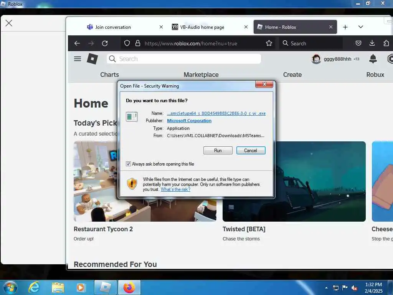Close the Security Warning dialog
This screenshot has width=393, height=295.
(264, 84)
